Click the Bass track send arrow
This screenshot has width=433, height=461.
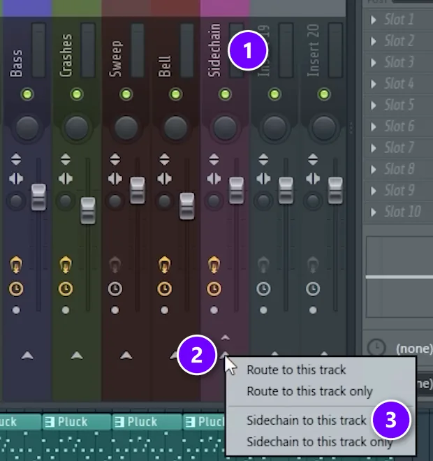pyautogui.click(x=27, y=355)
